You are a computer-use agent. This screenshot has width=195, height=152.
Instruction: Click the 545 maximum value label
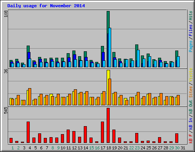click(x=6, y=110)
